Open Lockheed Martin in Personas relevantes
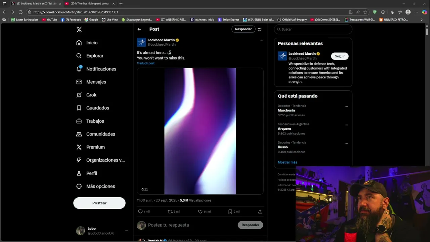 [x=302, y=54]
